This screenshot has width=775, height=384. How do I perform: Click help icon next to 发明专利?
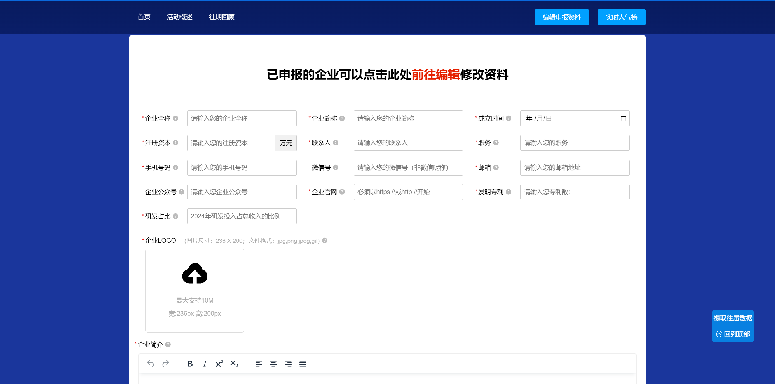509,192
